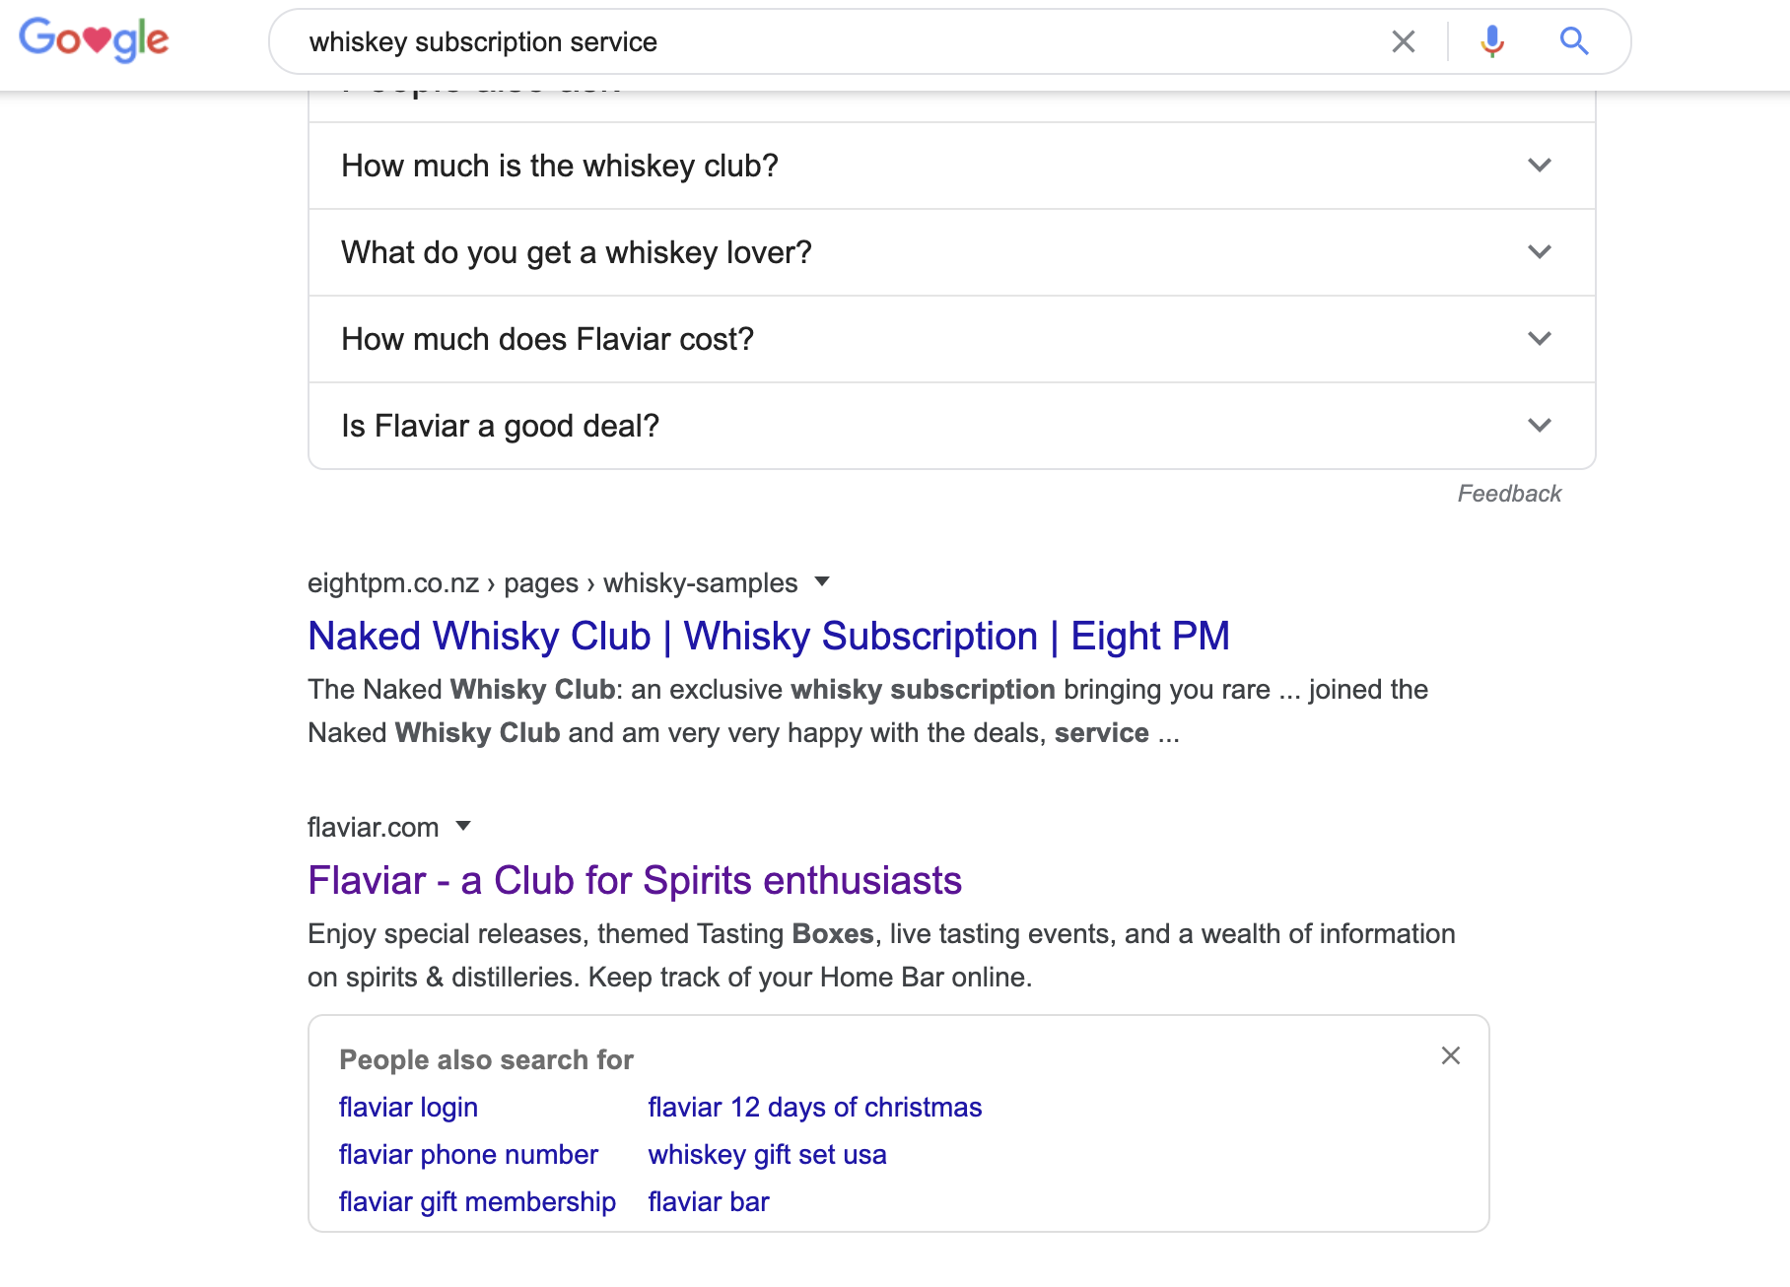Image resolution: width=1790 pixels, height=1287 pixels.
Task: Click the Google logo with heart
Action: pos(95,39)
